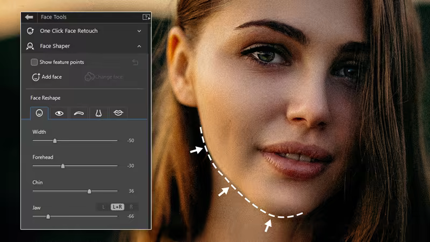Viewport: 430px width, 242px height.
Task: Open the eyebrow reshape tab
Action: point(79,113)
